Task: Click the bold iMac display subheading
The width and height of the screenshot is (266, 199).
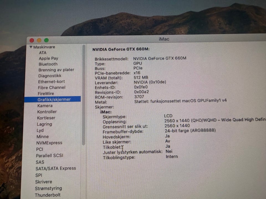Action: click(106, 112)
